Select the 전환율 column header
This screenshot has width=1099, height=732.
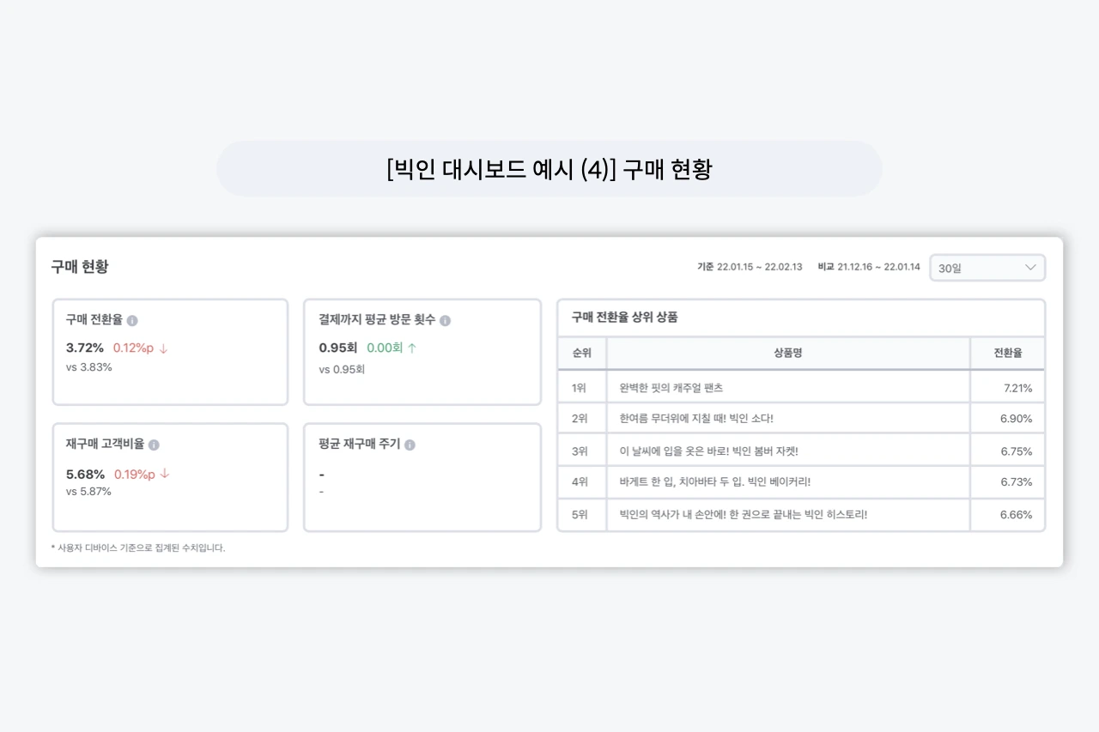[x=1007, y=353]
